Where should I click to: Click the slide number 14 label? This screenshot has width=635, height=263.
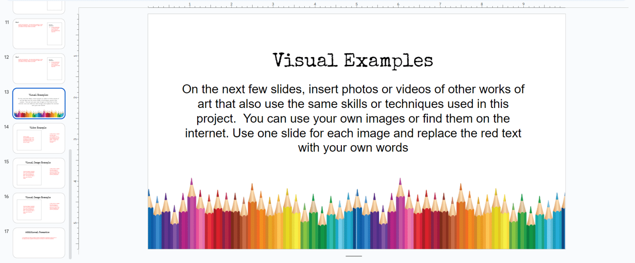point(7,127)
